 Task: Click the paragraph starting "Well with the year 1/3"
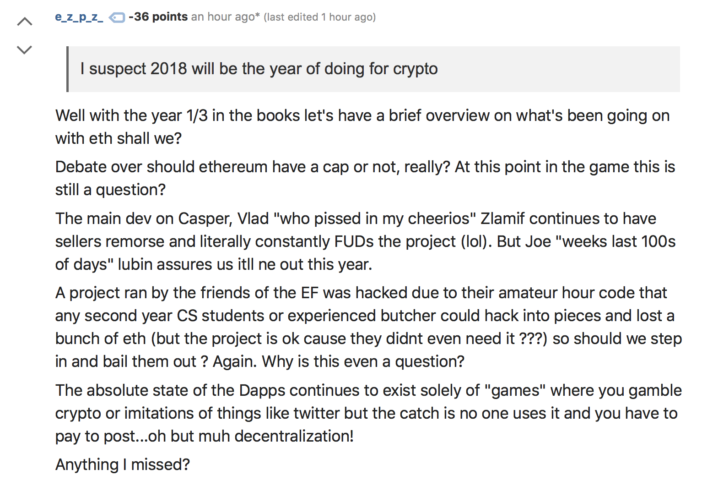coord(362,127)
